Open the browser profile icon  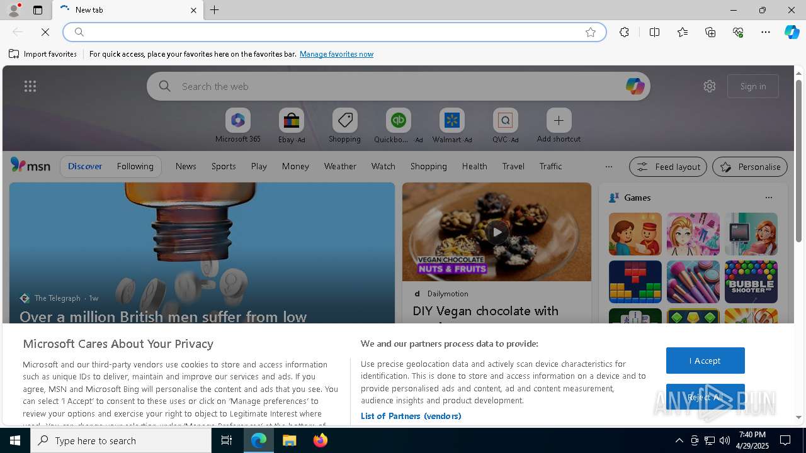[13, 10]
